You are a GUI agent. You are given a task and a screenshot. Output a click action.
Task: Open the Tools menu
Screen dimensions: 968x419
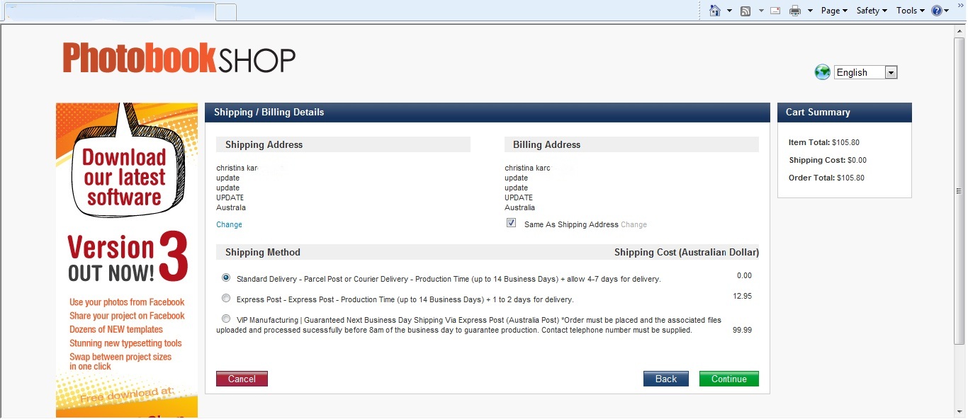pos(910,11)
